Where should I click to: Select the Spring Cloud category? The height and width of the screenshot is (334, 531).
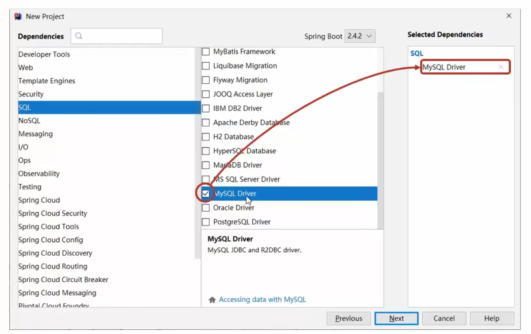click(109, 200)
